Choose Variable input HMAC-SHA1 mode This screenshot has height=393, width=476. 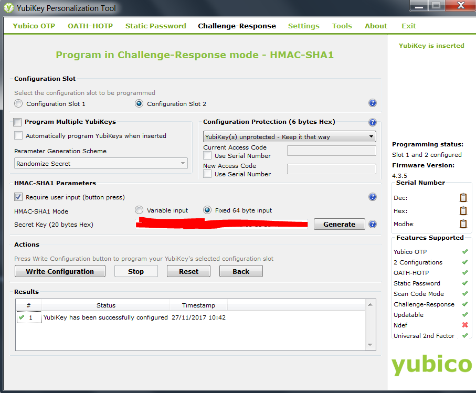tap(139, 210)
